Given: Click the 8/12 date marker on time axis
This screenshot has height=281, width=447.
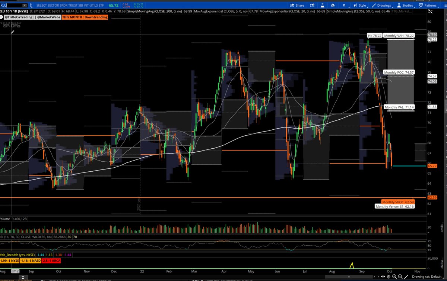Looking at the screenshot, I should pos(15,272).
